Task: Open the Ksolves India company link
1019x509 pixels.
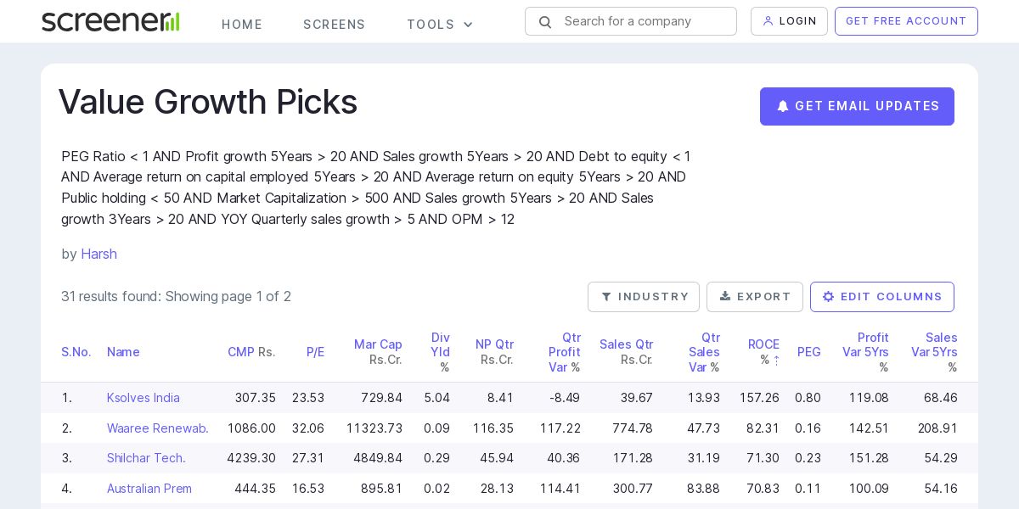Action: click(144, 398)
